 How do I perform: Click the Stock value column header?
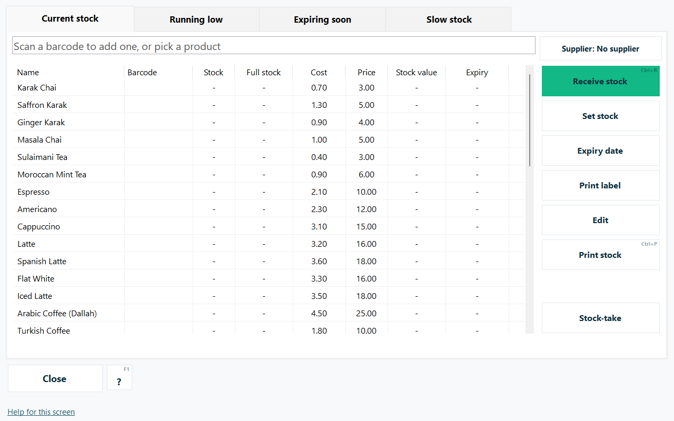(416, 72)
